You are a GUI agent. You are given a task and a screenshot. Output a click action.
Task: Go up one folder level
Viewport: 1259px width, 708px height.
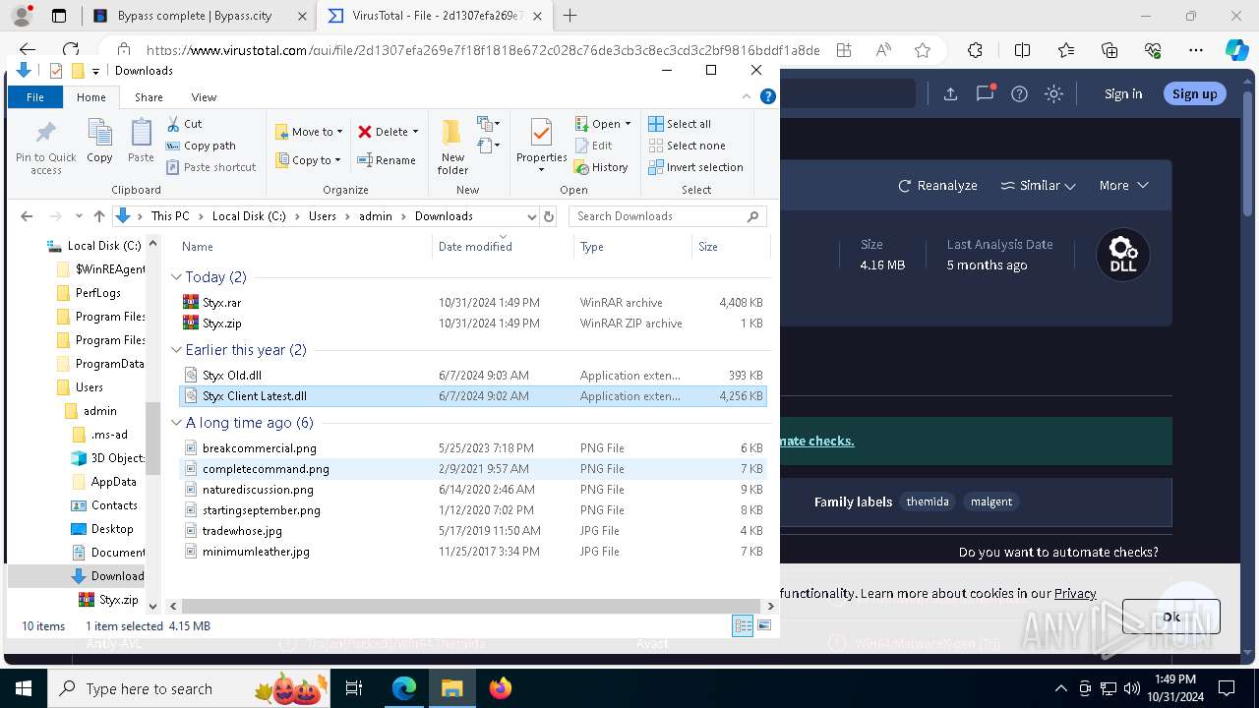[x=98, y=216]
